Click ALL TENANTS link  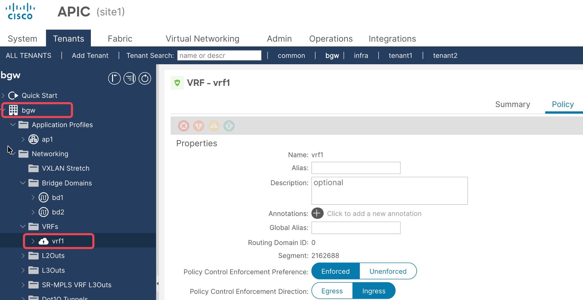tap(29, 55)
